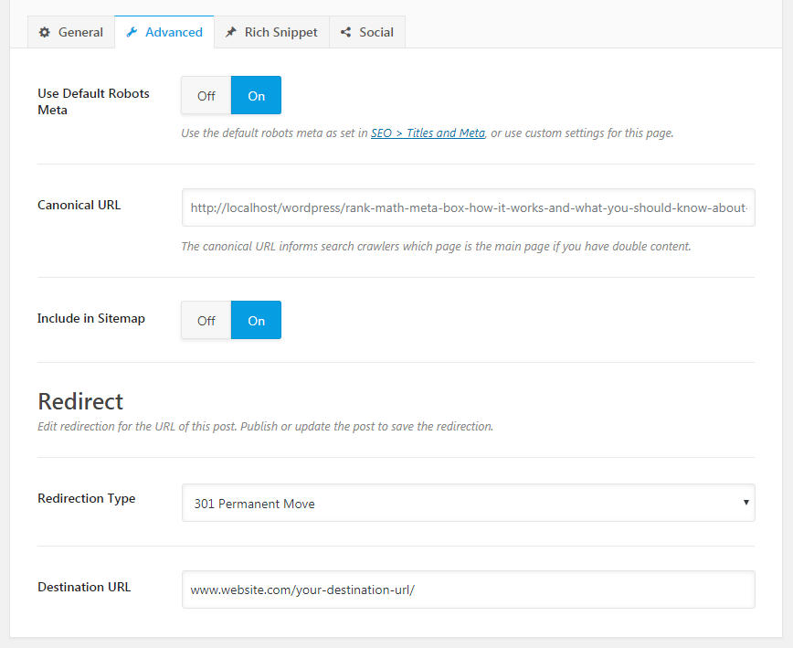Set Use Default Robots Meta to On

(x=256, y=95)
